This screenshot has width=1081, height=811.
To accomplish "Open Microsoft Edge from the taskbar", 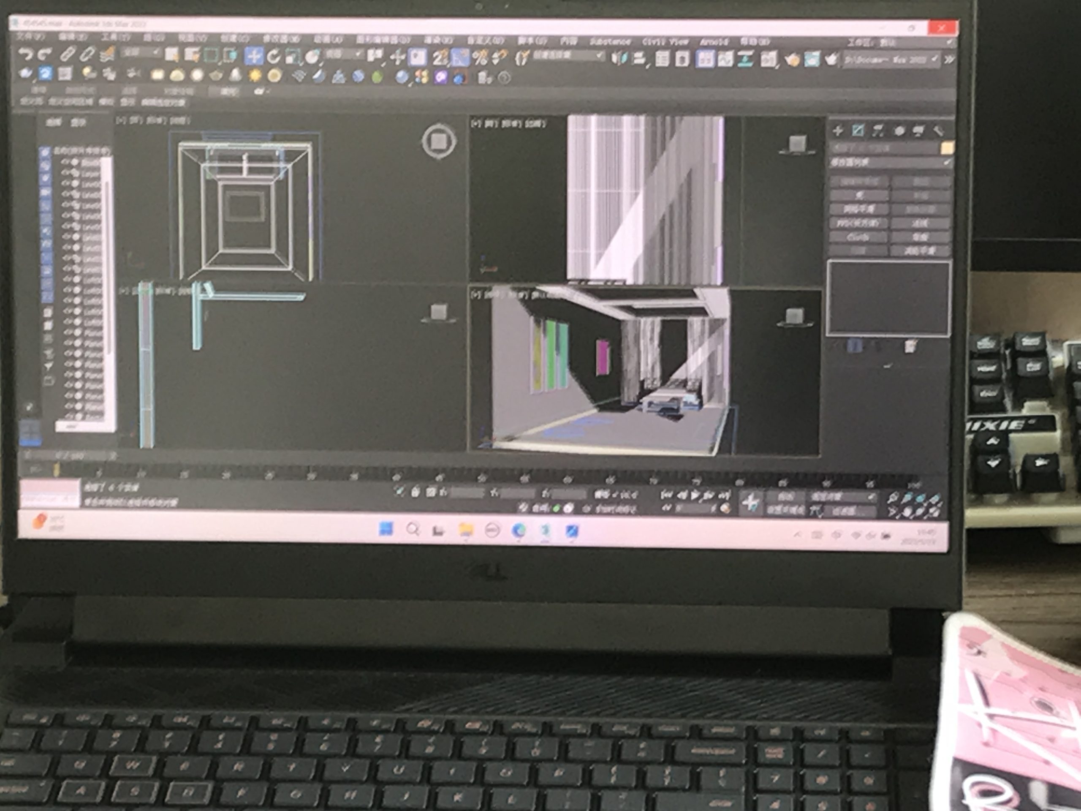I will (x=519, y=530).
